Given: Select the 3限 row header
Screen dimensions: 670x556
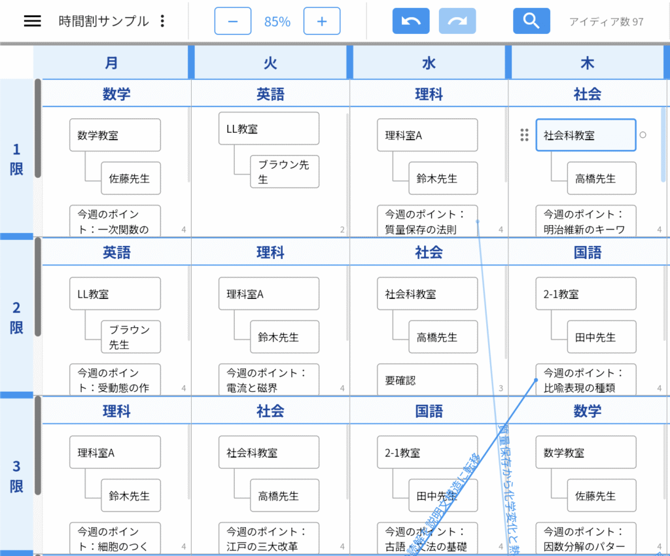Looking at the screenshot, I should tap(16, 476).
